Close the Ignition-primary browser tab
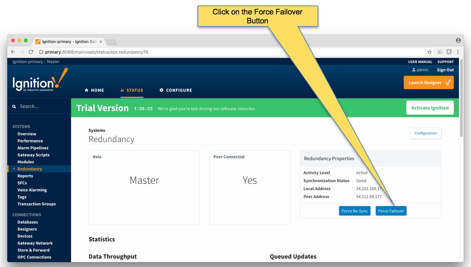 (x=101, y=42)
